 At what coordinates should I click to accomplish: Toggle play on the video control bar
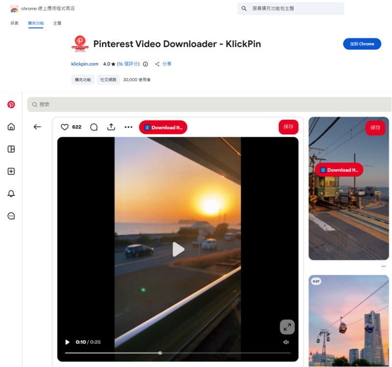click(67, 342)
